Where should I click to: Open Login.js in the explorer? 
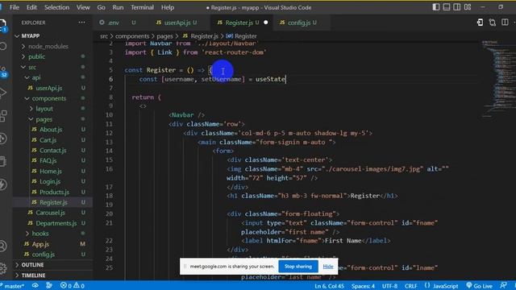(50, 181)
